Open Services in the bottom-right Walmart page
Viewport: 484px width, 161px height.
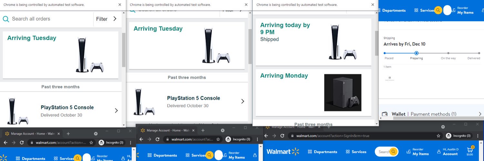click(356, 152)
